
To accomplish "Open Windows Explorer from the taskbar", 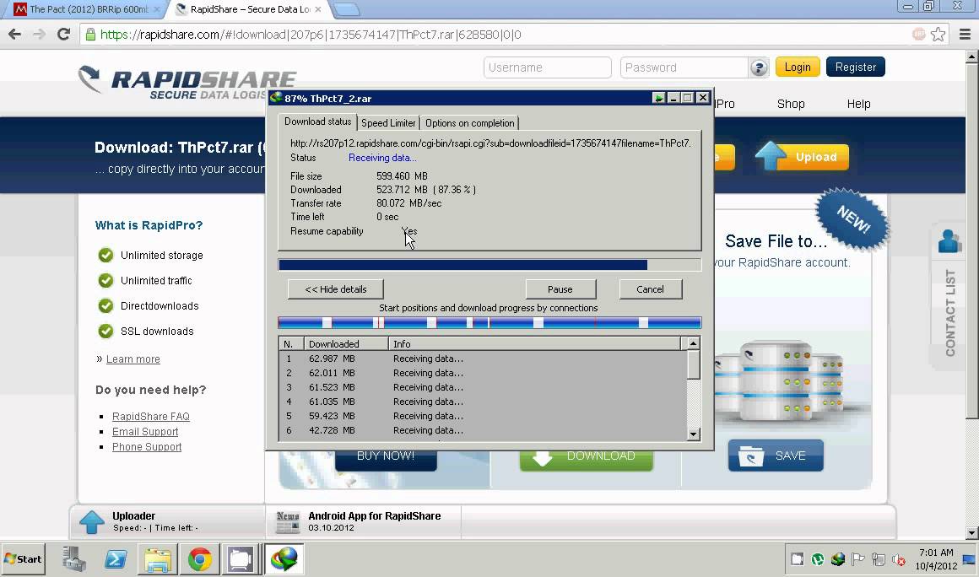I will [157, 559].
